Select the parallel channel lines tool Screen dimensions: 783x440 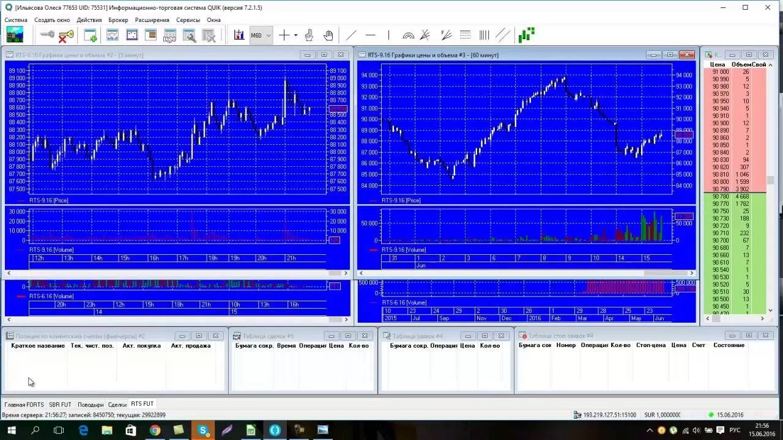point(502,35)
